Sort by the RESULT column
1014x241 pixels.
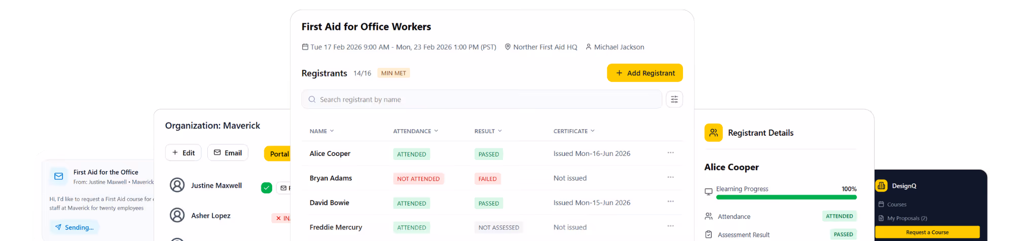click(488, 131)
